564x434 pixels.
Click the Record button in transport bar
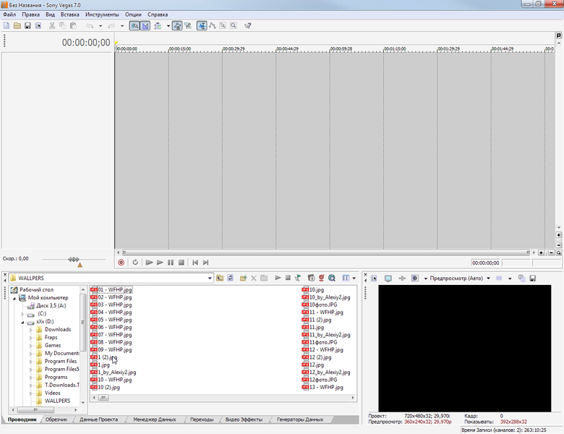tap(121, 263)
